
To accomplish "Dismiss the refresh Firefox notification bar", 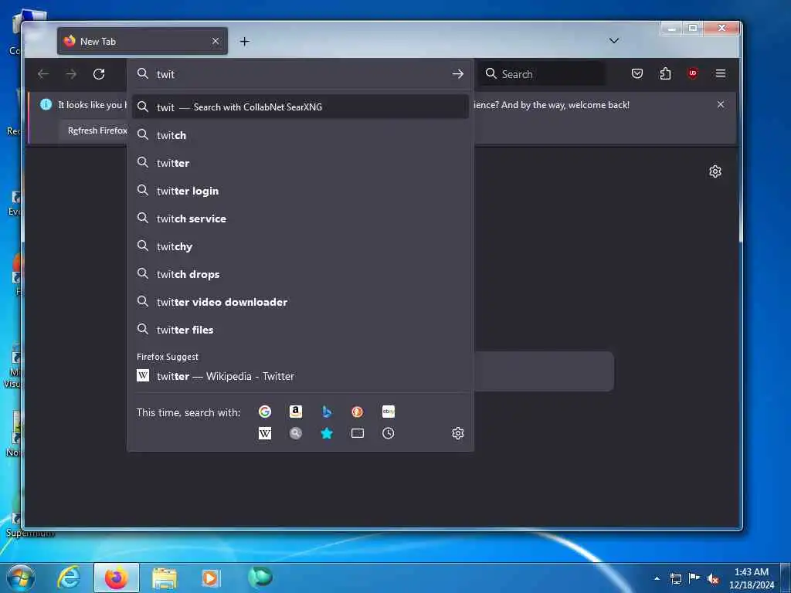I will point(721,104).
